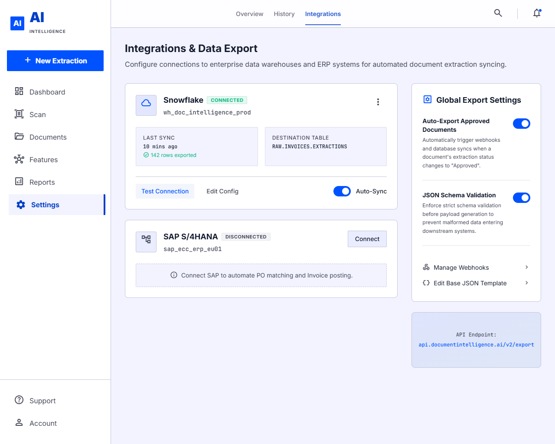Click the "142 rows exported" text
The image size is (555, 444).
pyautogui.click(x=173, y=155)
